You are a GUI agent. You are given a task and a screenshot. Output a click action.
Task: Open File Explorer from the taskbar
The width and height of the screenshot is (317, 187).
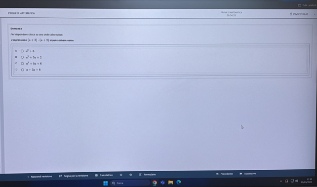(x=171, y=183)
